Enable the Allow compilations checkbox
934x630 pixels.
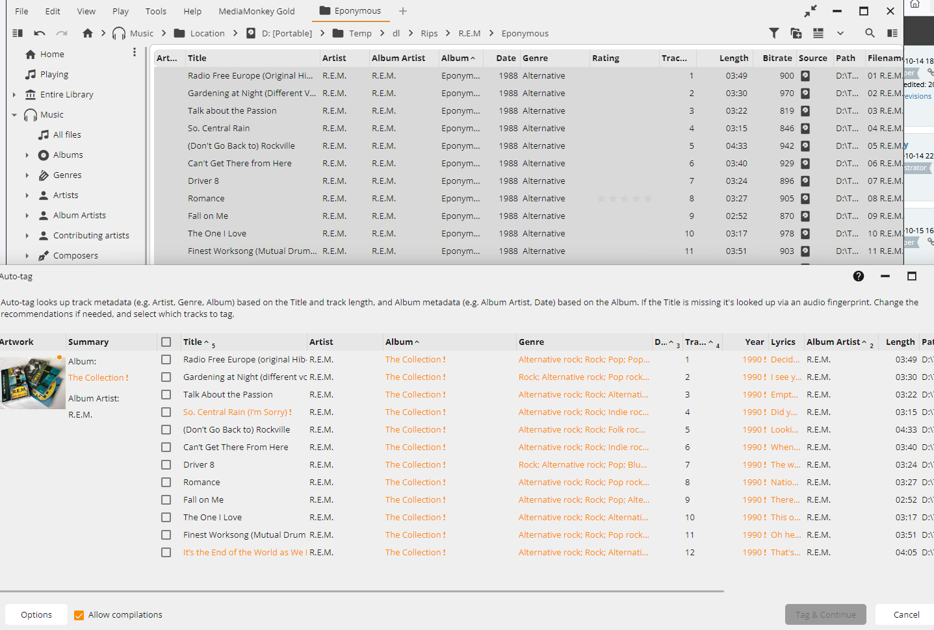(79, 615)
